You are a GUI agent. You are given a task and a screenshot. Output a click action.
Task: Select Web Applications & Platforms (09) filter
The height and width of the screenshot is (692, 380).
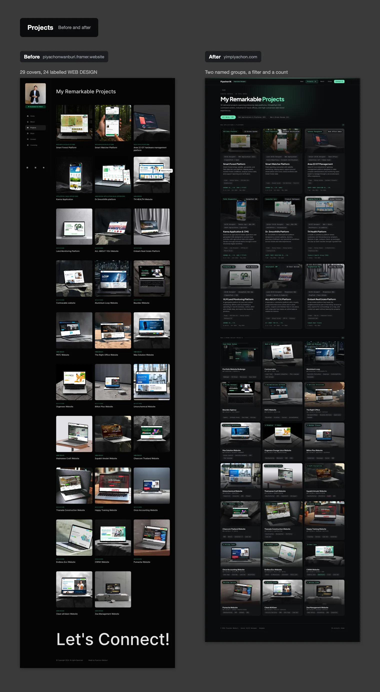coord(252,117)
